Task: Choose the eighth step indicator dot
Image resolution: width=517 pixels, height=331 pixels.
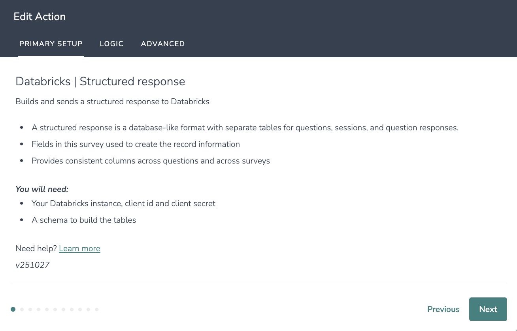Action: pyautogui.click(x=72, y=309)
